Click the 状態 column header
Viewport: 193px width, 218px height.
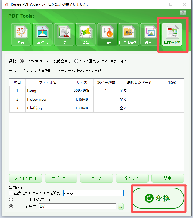coord(172,83)
